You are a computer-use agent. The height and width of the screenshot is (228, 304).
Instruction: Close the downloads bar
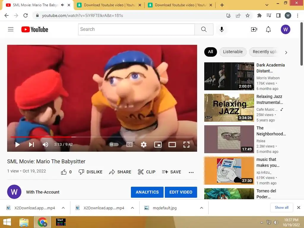coord(299,208)
